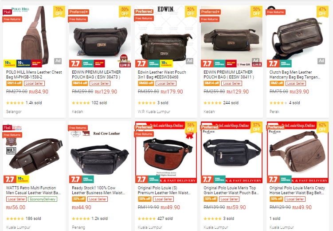333x231 pixels.
Task: Open the WATTS Retro Multi Function Waist Bag title
Action: click(33, 190)
